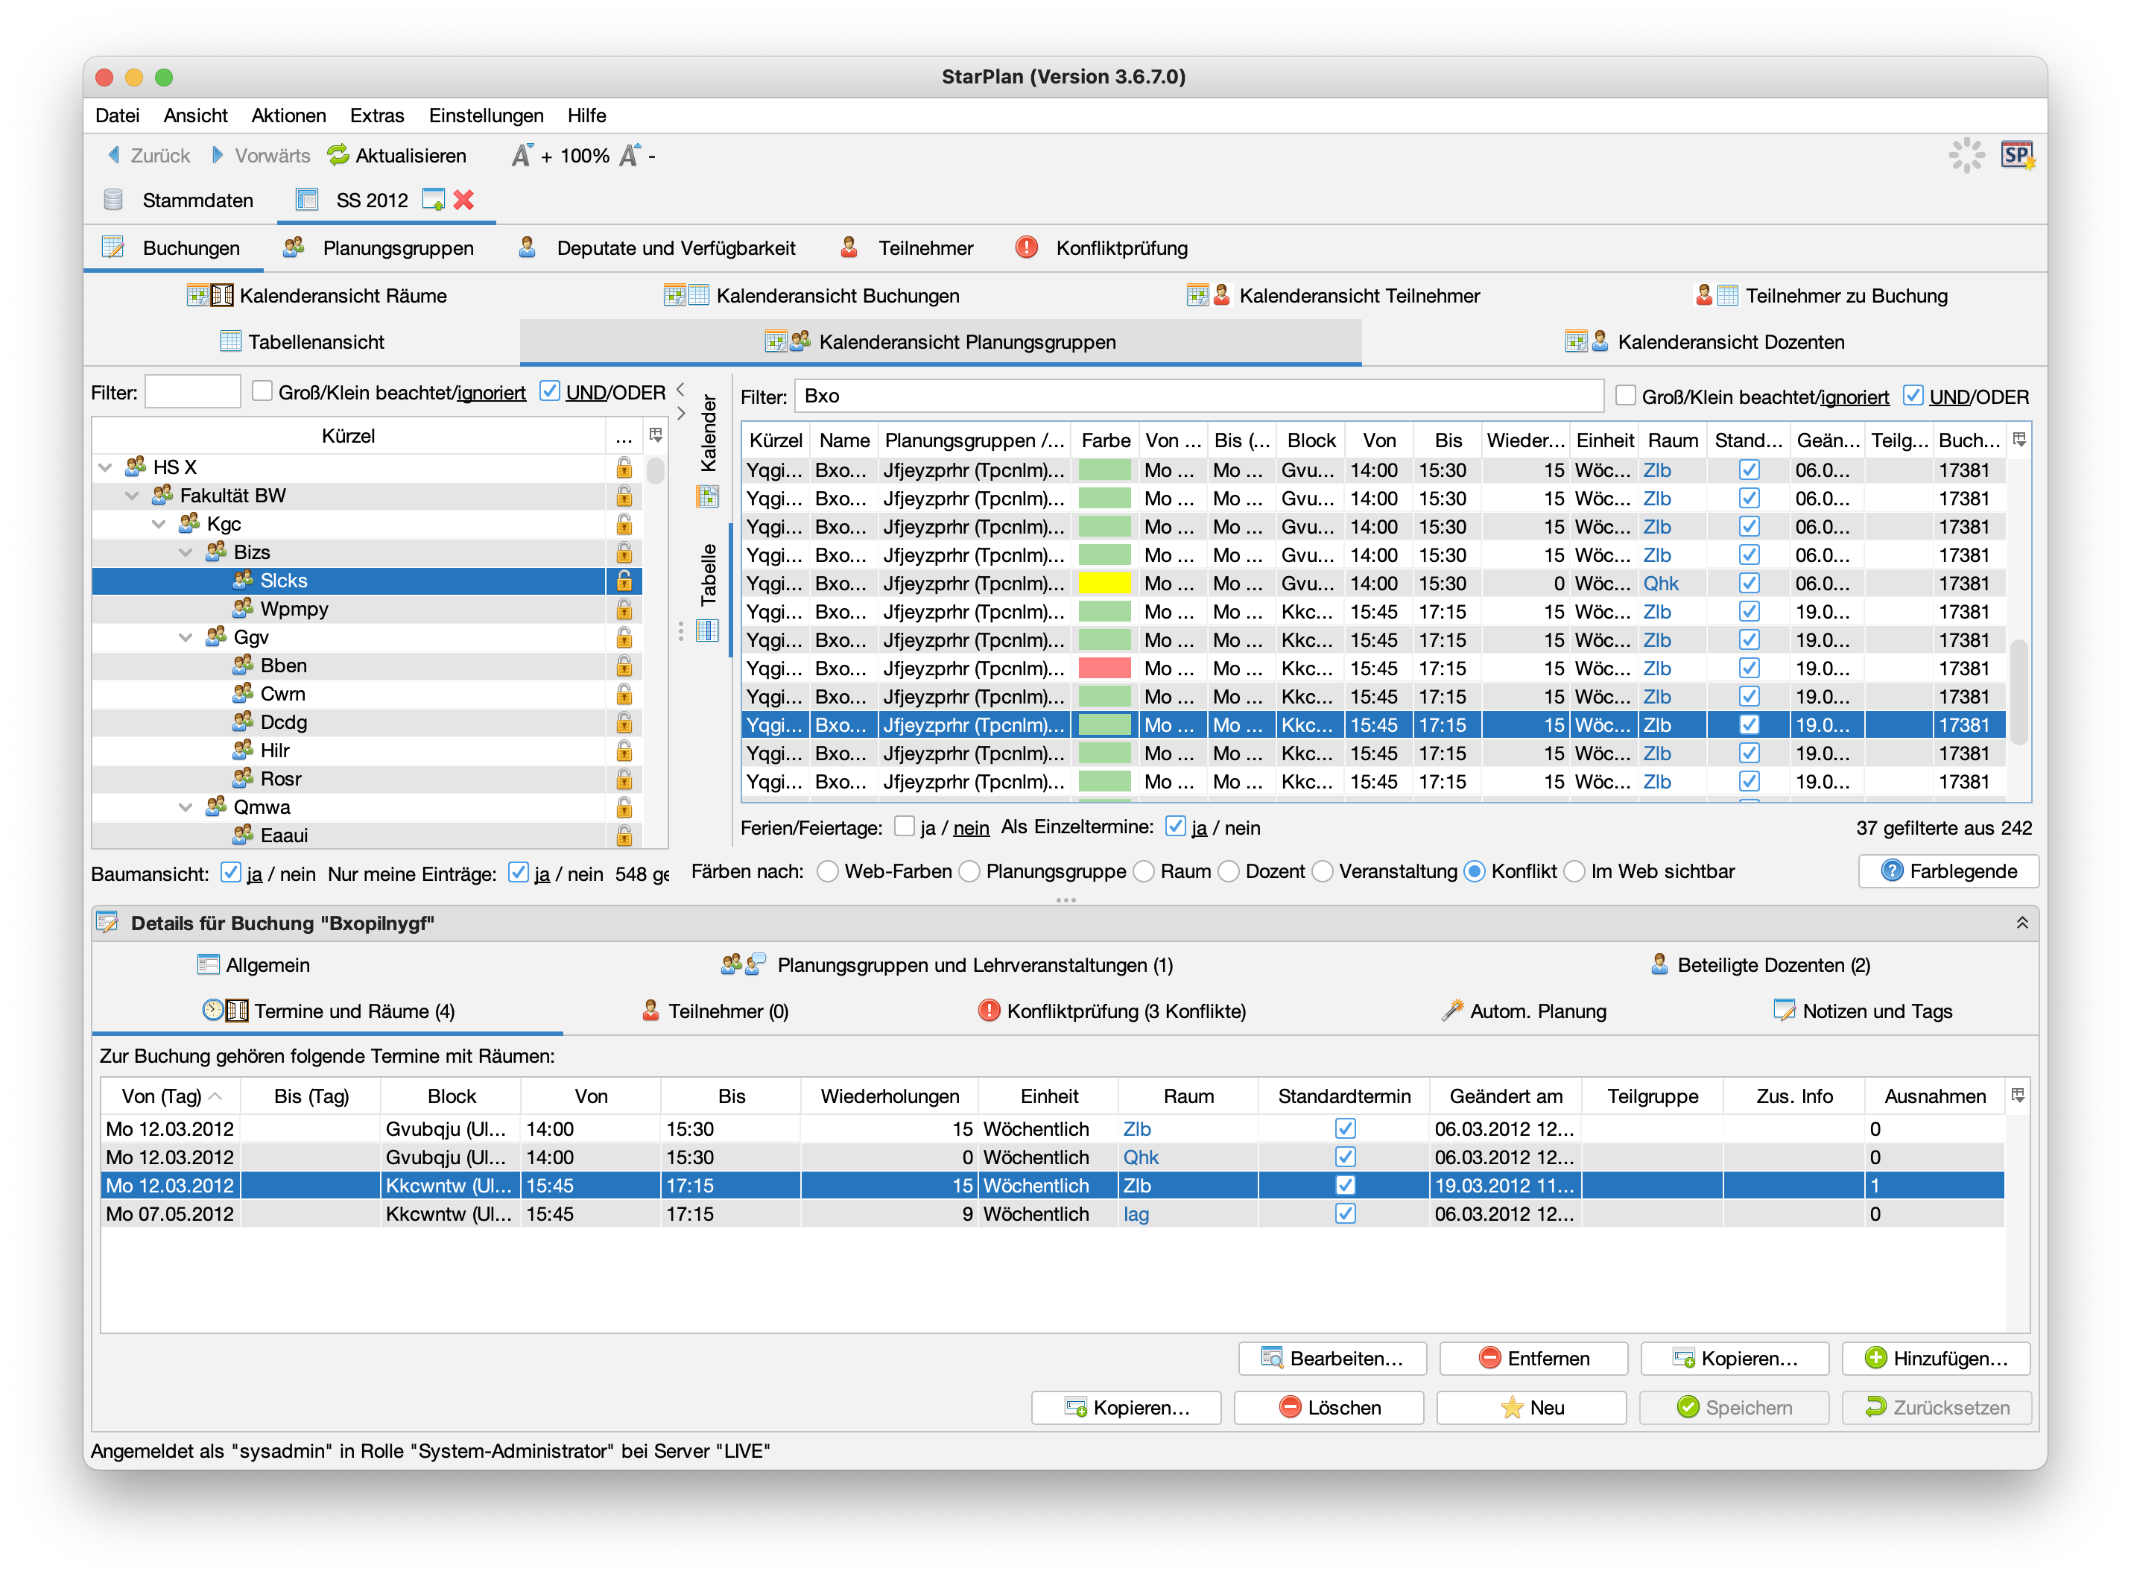
Task: Click the column chooser icon in the Termine table header
Action: pyautogui.click(x=2018, y=1096)
